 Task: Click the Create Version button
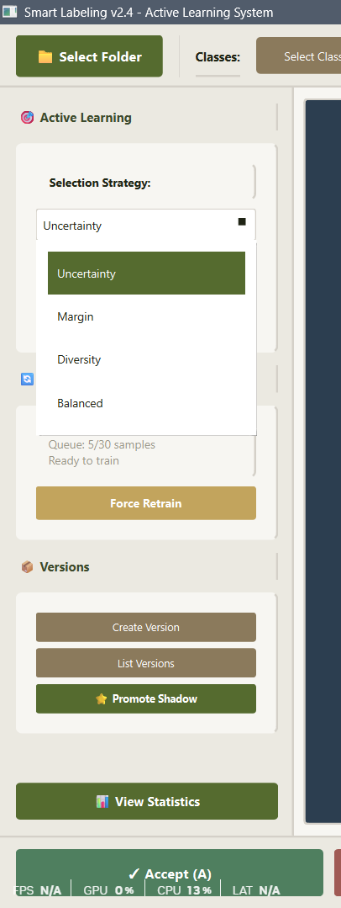[x=145, y=627]
